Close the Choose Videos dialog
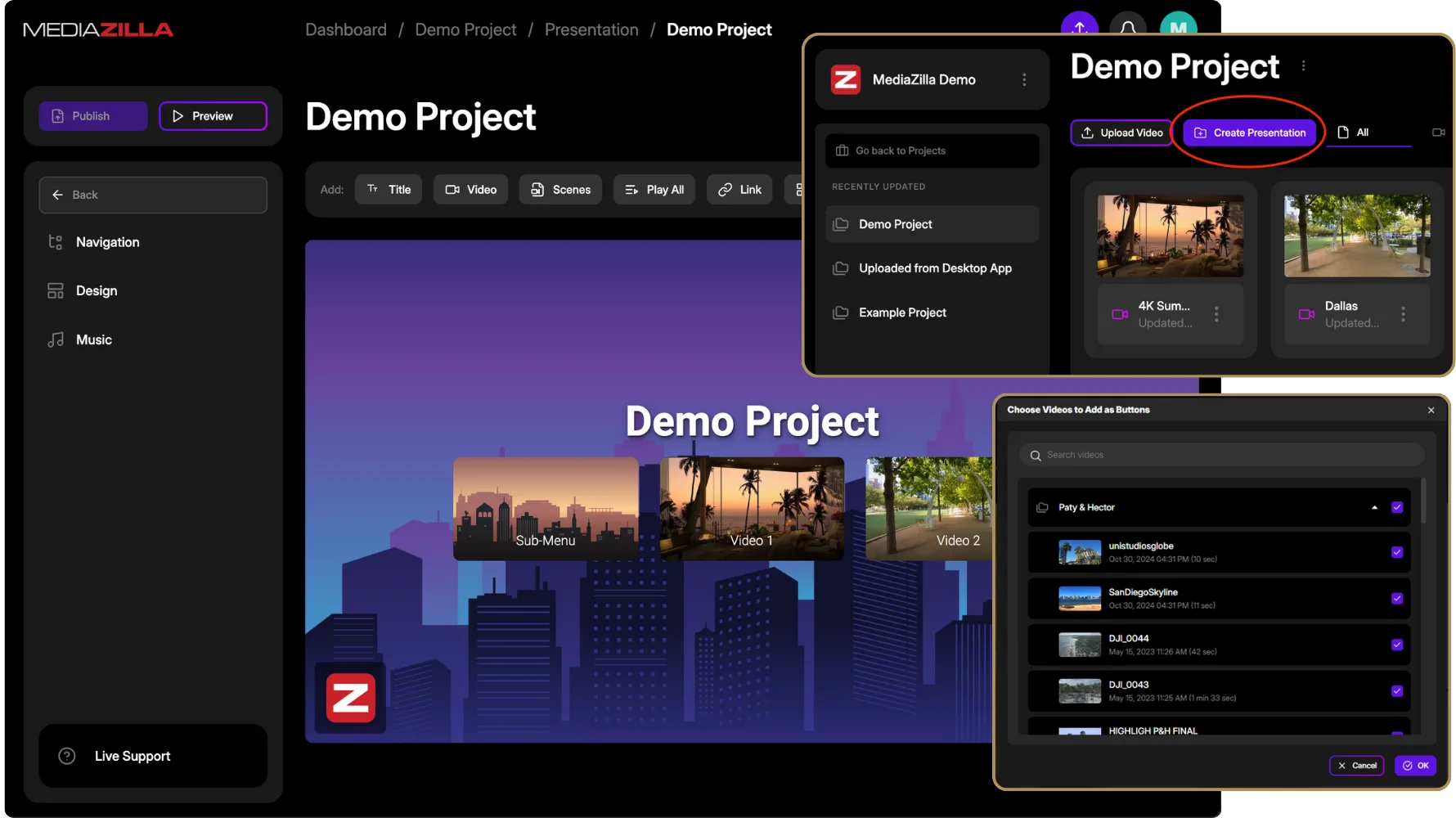 coord(1431,411)
